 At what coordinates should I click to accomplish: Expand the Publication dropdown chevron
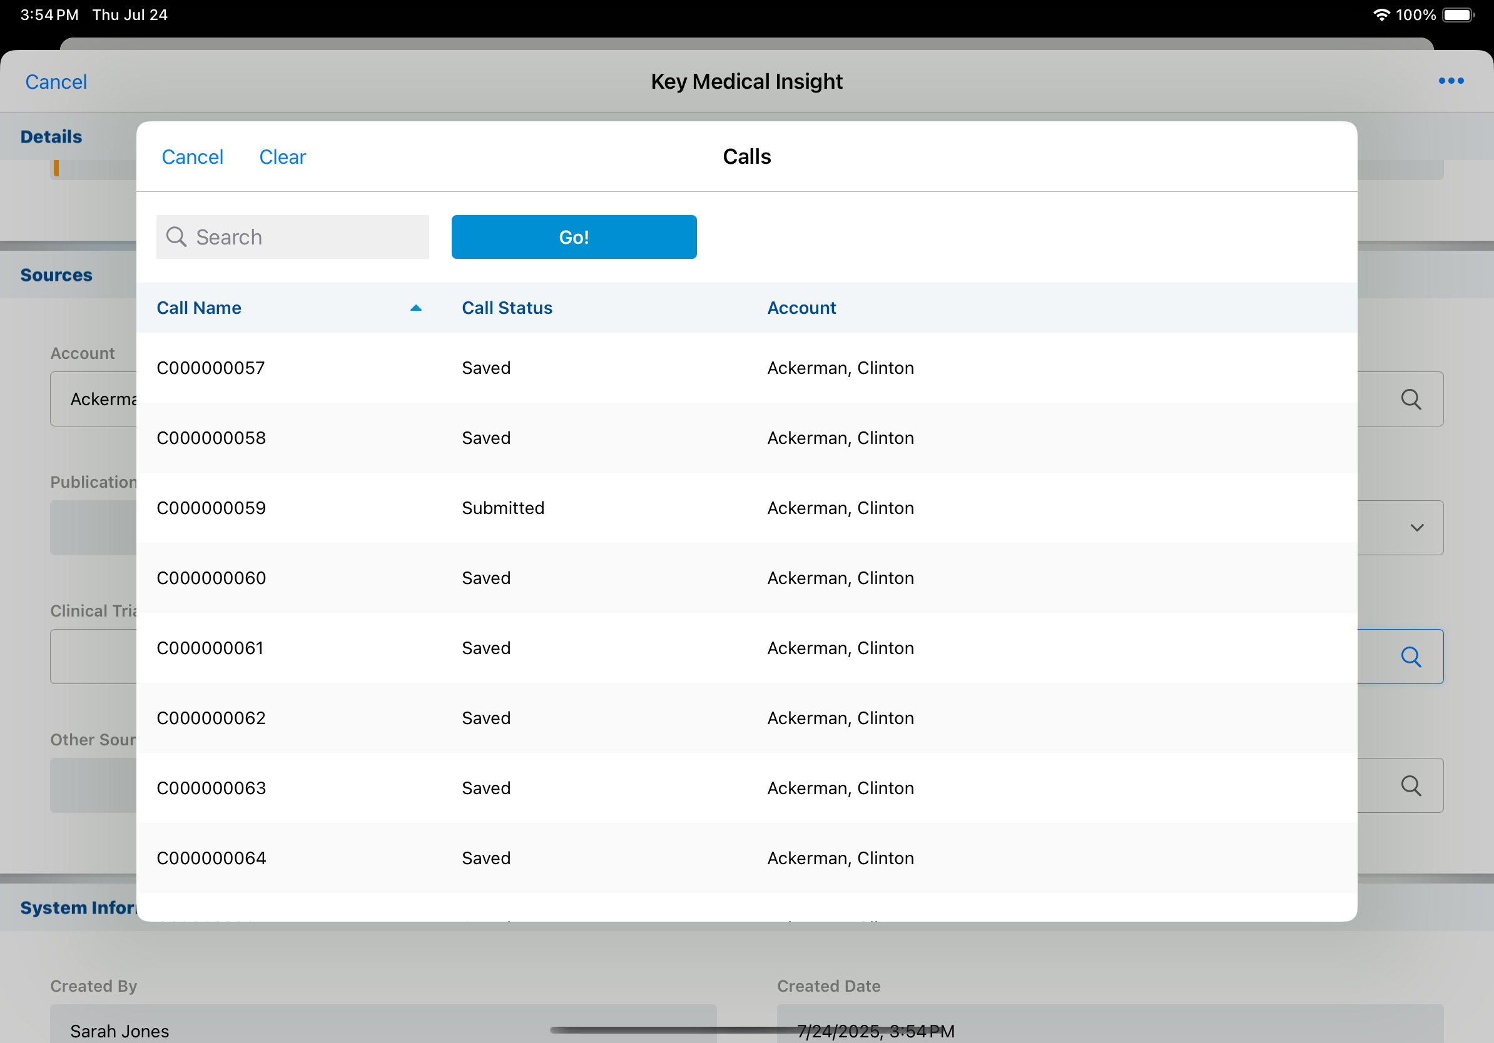(1416, 528)
